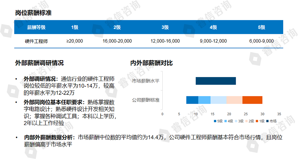This screenshot has width=298, height=159.
Task: Click the 5级 legend color swatch
Action: tap(215, 121)
